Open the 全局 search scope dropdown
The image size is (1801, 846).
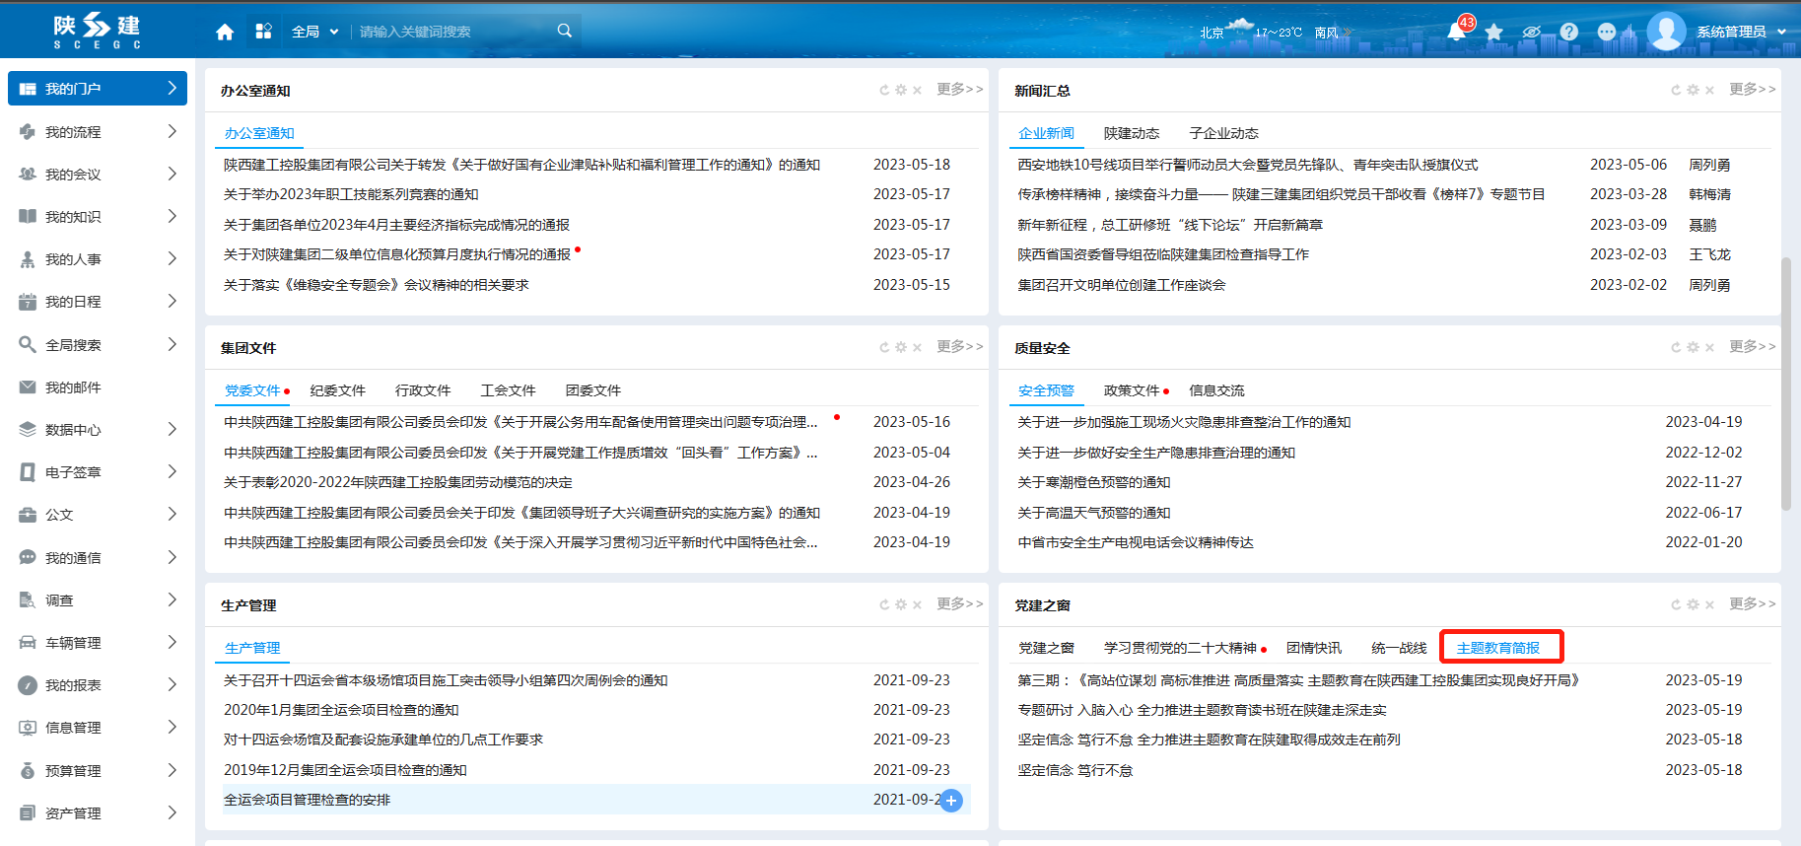click(314, 32)
